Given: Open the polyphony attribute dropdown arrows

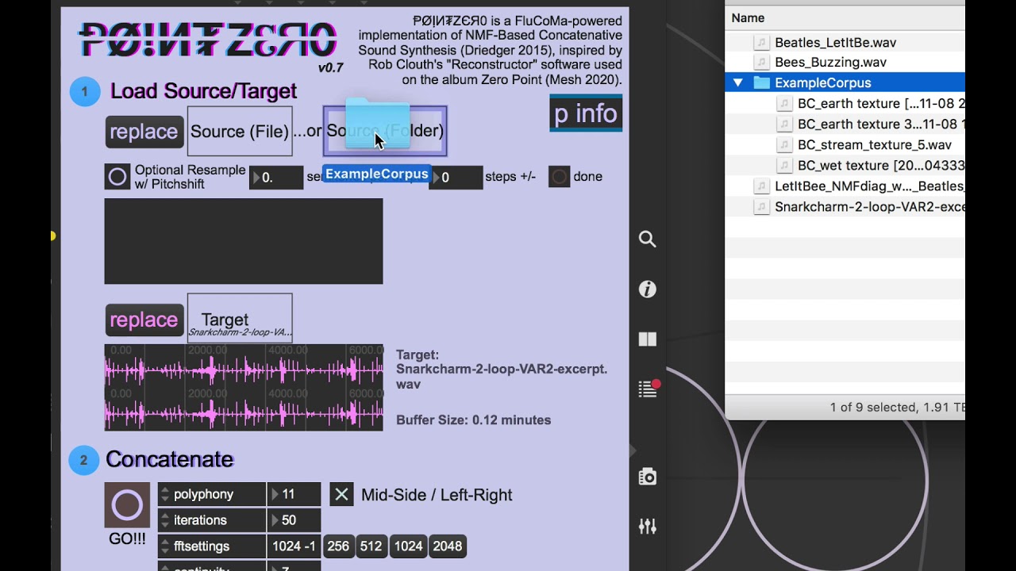Looking at the screenshot, I should 165,494.
